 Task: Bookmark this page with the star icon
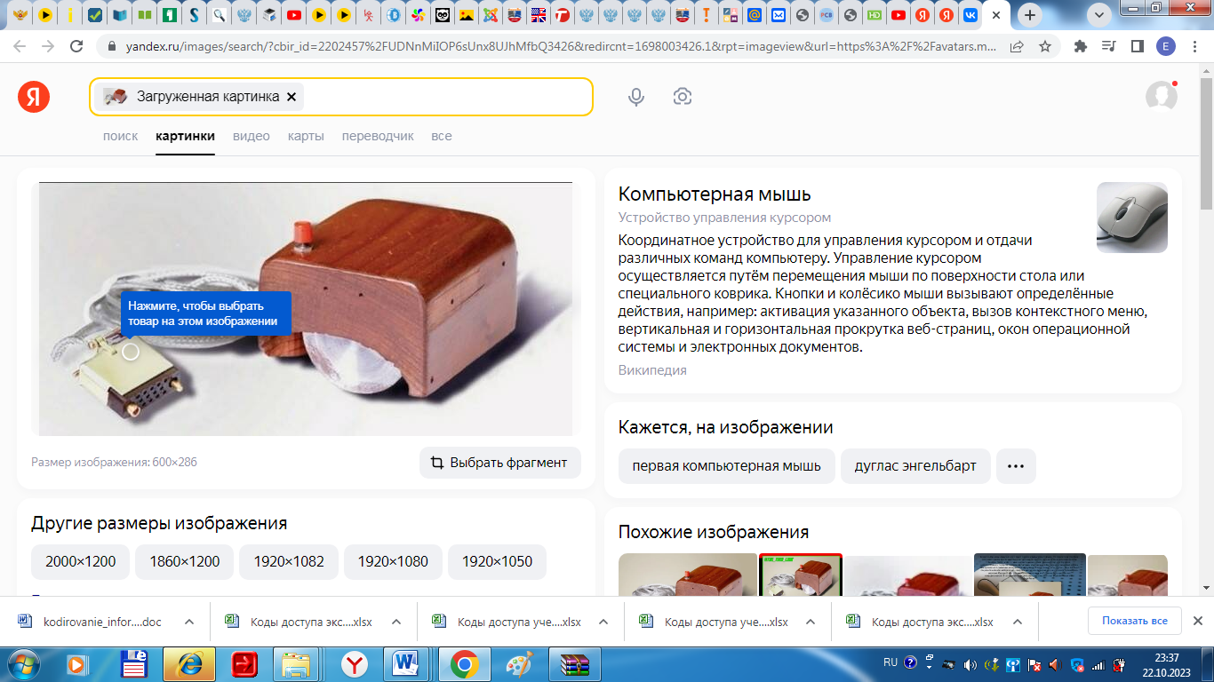click(1045, 46)
